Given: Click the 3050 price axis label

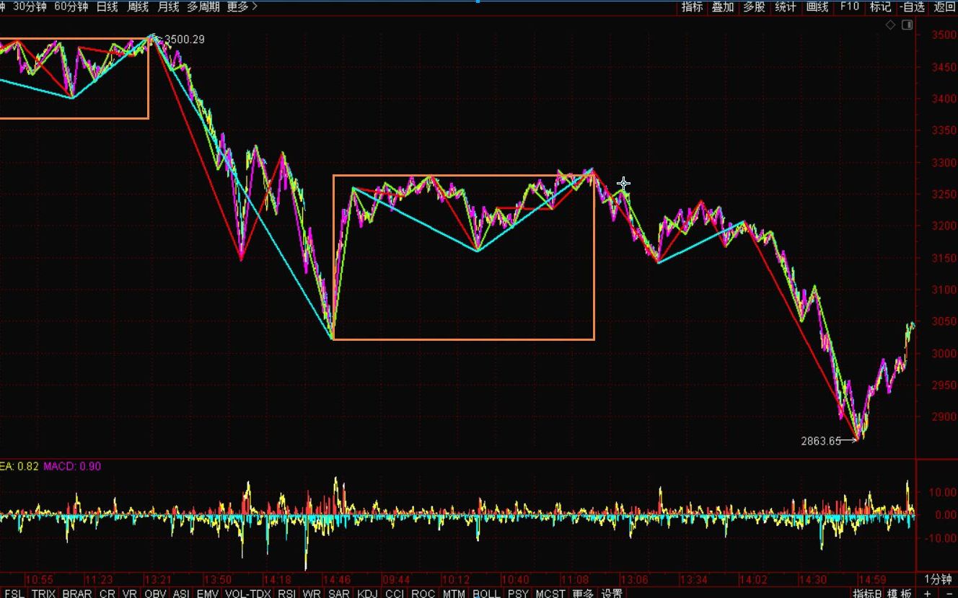Looking at the screenshot, I should (x=943, y=321).
